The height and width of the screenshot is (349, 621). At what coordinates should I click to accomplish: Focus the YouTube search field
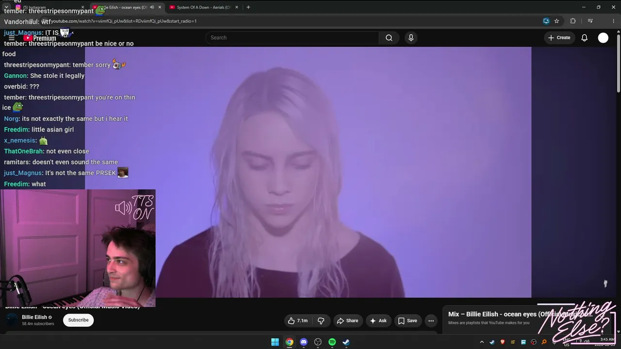(293, 38)
